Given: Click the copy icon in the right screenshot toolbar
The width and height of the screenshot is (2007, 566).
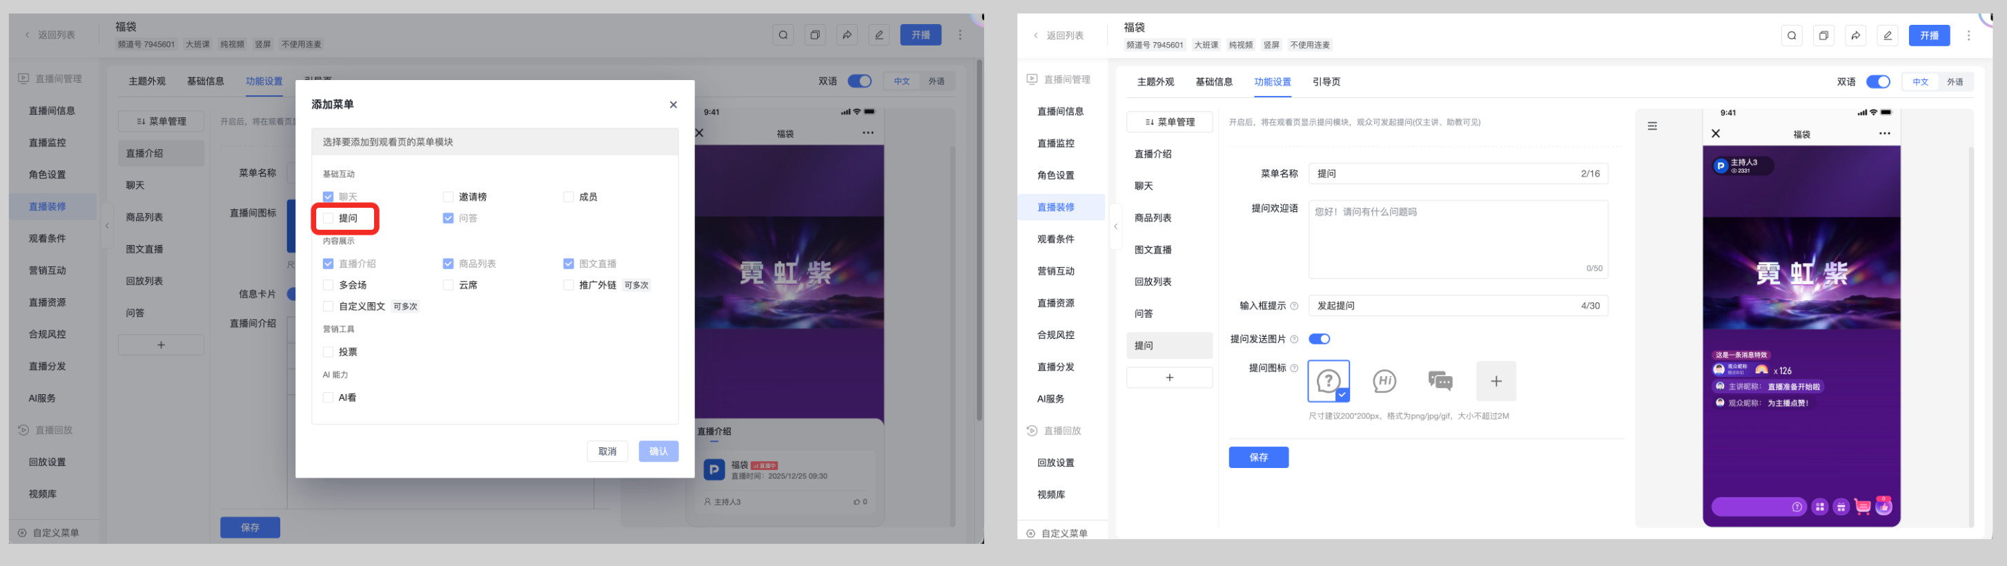Looking at the screenshot, I should pyautogui.click(x=1824, y=35).
